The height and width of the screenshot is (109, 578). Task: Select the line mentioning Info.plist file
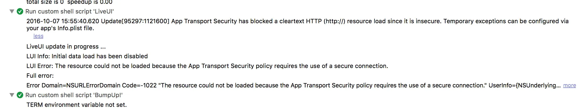point(60,28)
